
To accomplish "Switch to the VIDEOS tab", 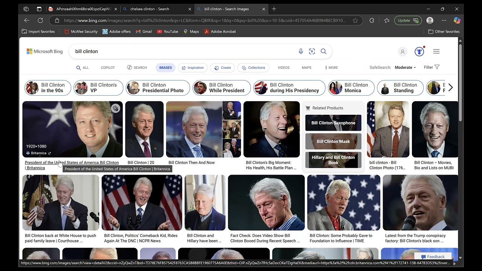I will click(284, 68).
